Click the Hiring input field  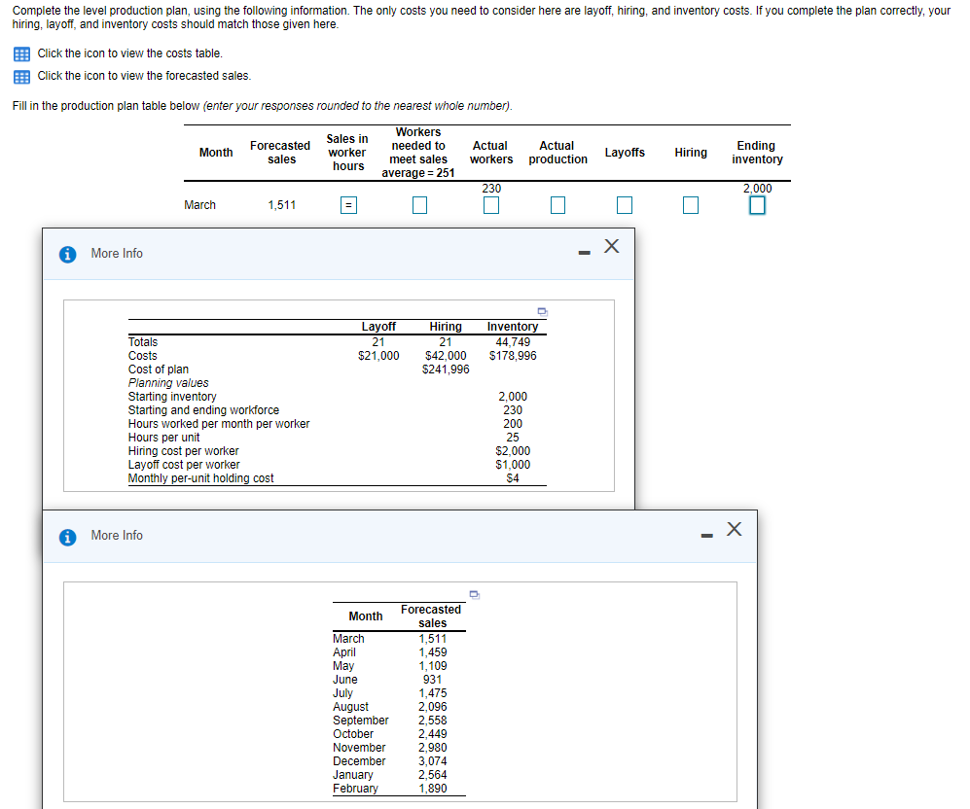[x=691, y=204]
